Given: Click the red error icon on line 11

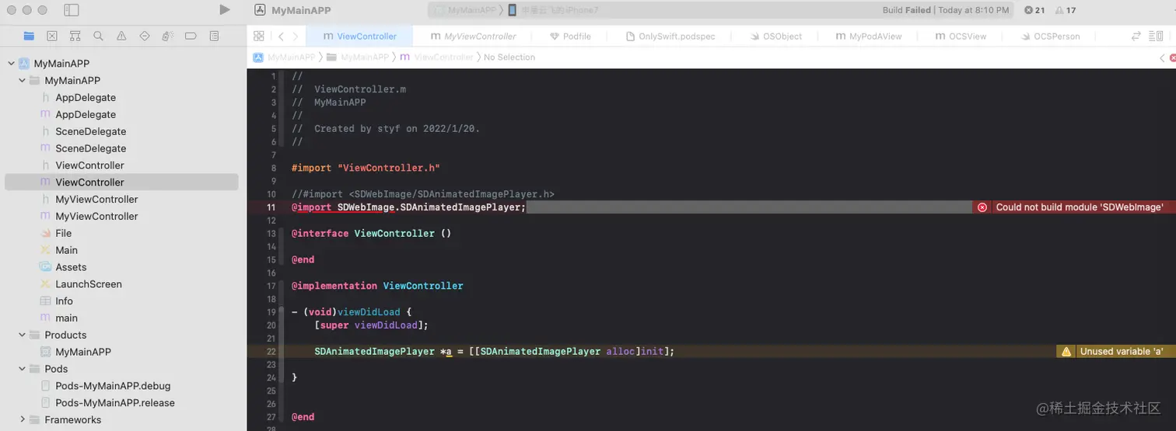Looking at the screenshot, I should pyautogui.click(x=982, y=207).
